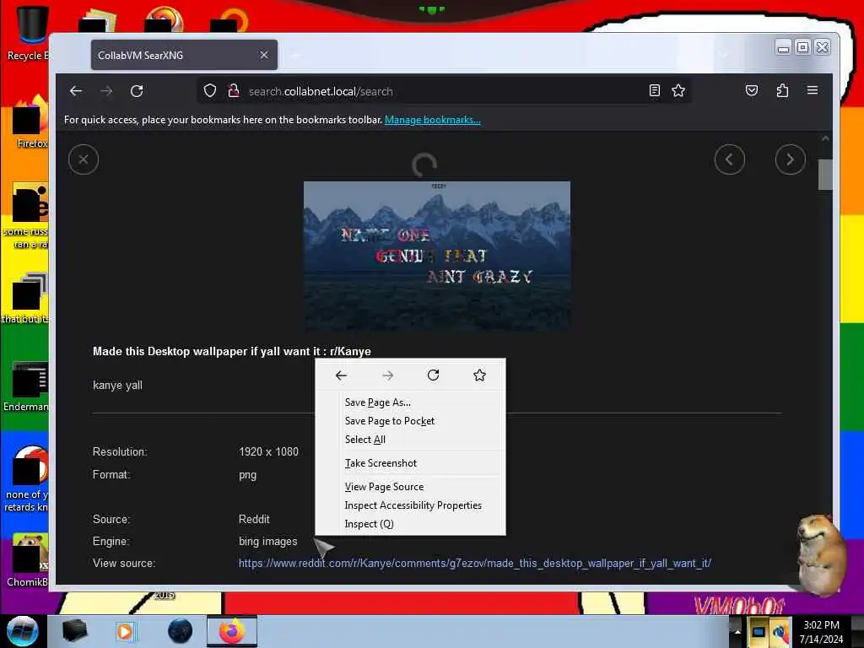Open the Save to Pocket toolbar icon
This screenshot has height=648, width=864.
click(x=752, y=90)
